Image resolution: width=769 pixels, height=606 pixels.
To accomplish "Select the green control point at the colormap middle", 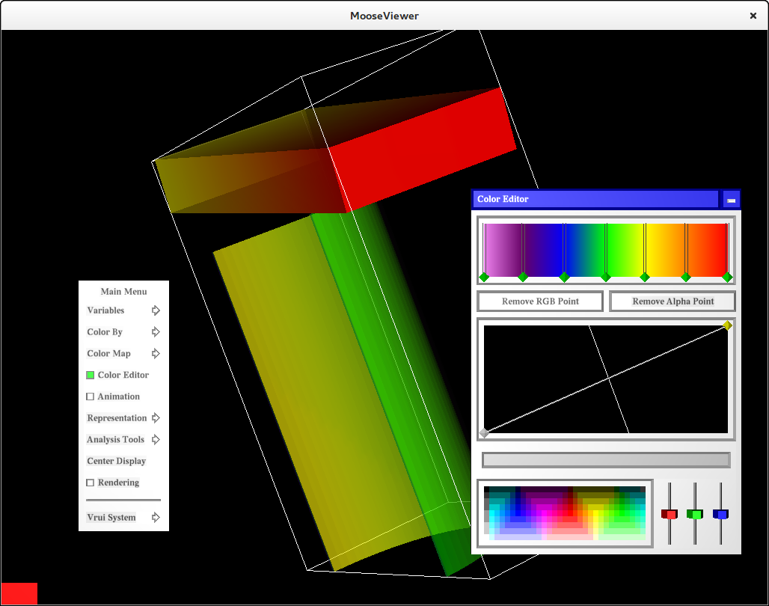I will click(x=606, y=278).
